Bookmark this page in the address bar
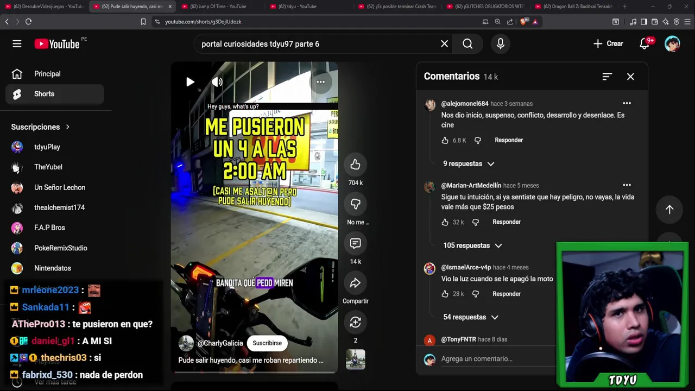The height and width of the screenshot is (391, 695). point(143,22)
